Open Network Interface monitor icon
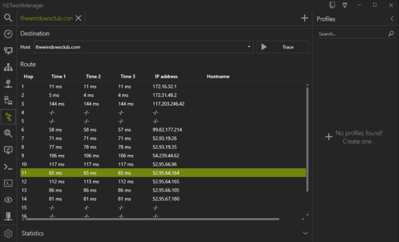This screenshot has height=242, width=399. click(8, 51)
